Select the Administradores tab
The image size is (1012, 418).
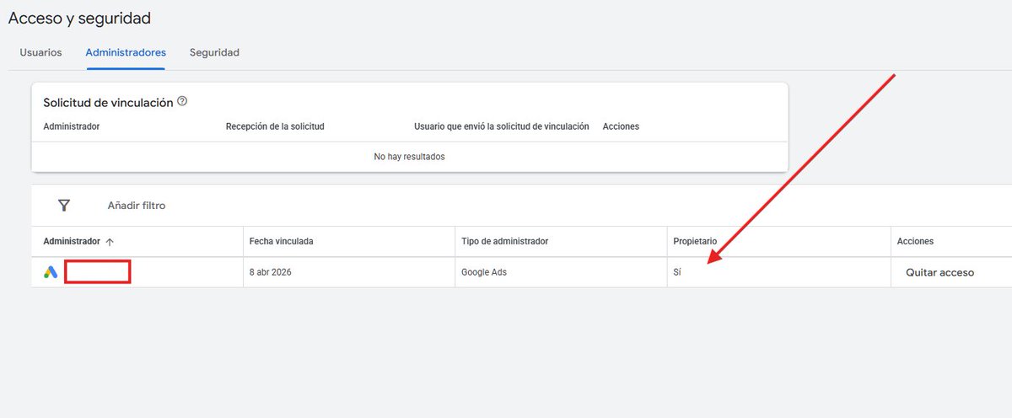tap(126, 52)
